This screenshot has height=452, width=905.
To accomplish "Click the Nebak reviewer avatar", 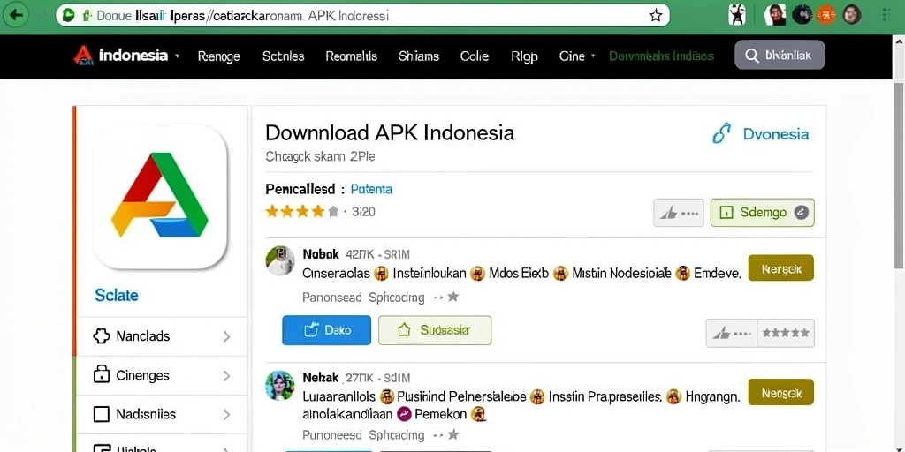I will [x=280, y=386].
